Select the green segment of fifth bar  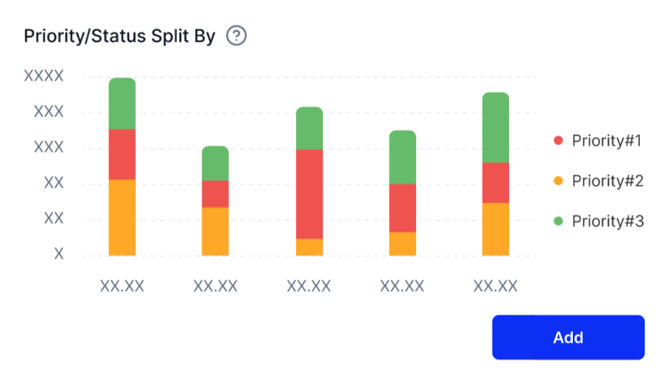point(496,128)
